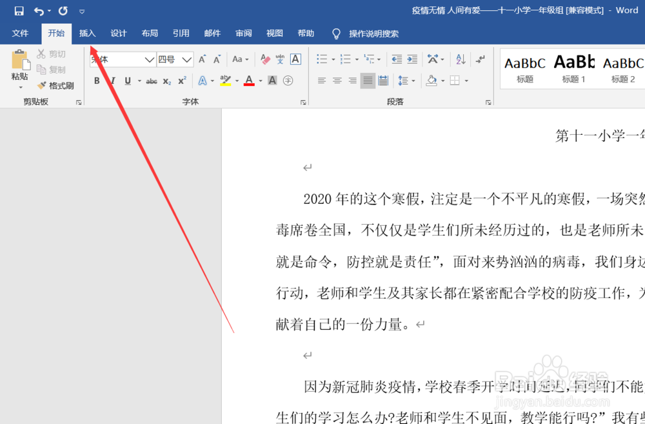Click the 操作说明搜索 search field
This screenshot has width=645, height=424.
click(x=374, y=34)
